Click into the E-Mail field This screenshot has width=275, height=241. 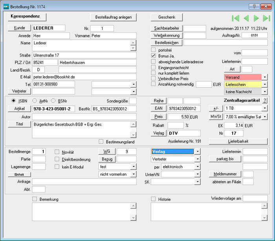point(84,77)
